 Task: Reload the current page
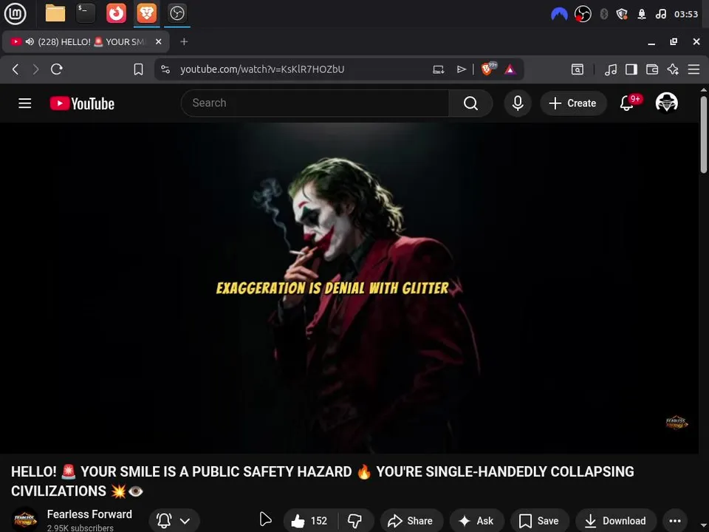point(57,69)
